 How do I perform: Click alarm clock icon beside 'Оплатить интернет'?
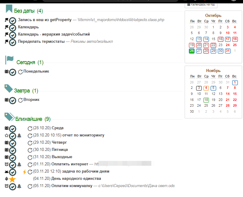coord(7,164)
